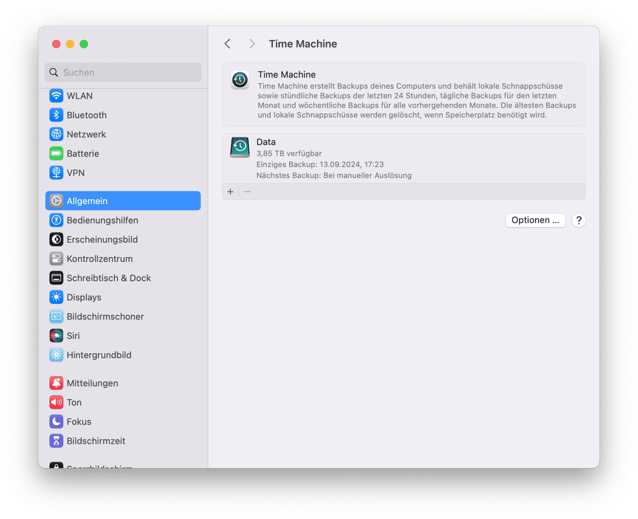Close the window with red button
This screenshot has height=519, width=638.
(56, 44)
